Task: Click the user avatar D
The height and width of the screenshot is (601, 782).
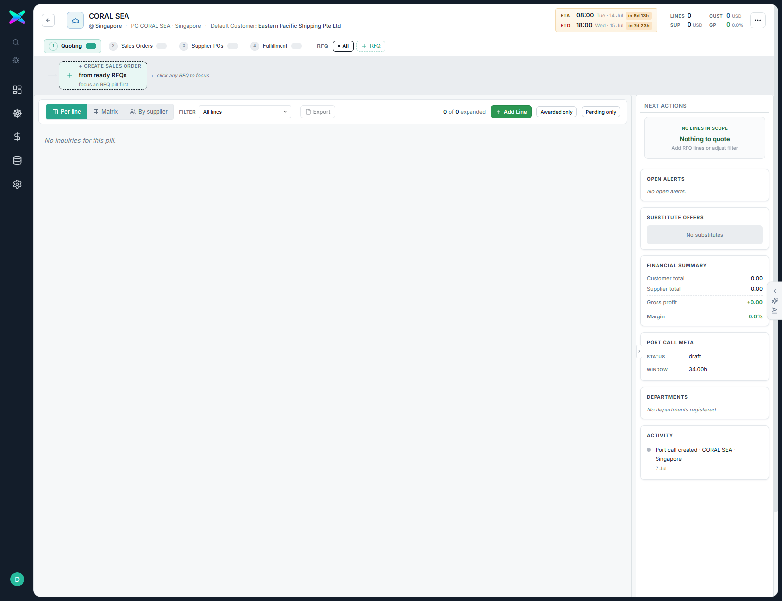Action: (x=17, y=579)
